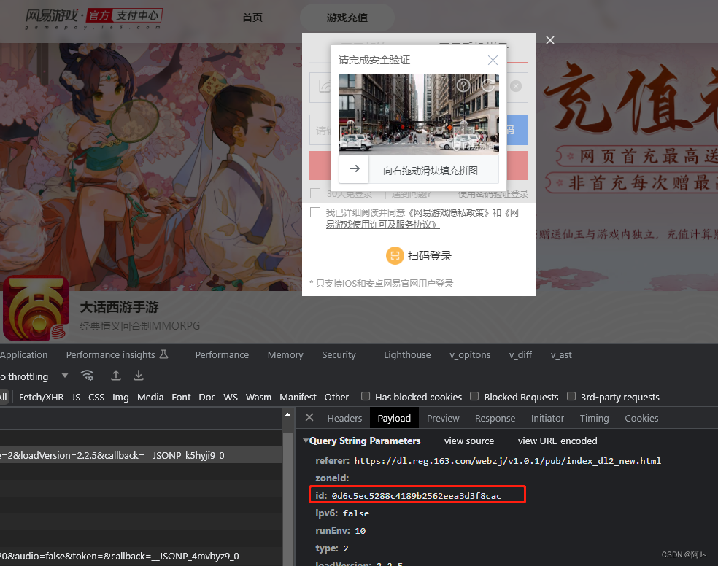Click the id value 0d6c5ec5288c4189b2562eea3d3f8cac
Image resolution: width=718 pixels, height=566 pixels.
(416, 495)
